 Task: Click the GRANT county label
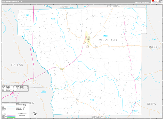[64, 7]
